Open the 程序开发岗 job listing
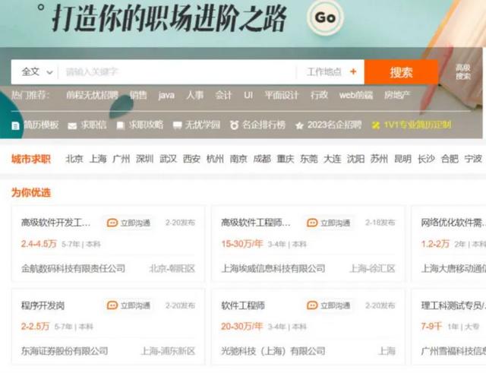Viewport: 486px width, 373px height. click(x=43, y=305)
